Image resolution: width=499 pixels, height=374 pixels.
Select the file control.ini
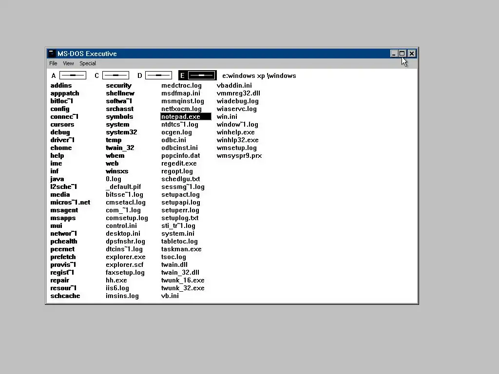click(x=121, y=225)
